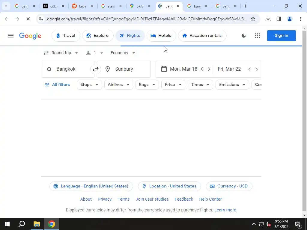Expand the Emissions filter
Screen dimensions: 307x230
click(x=232, y=85)
